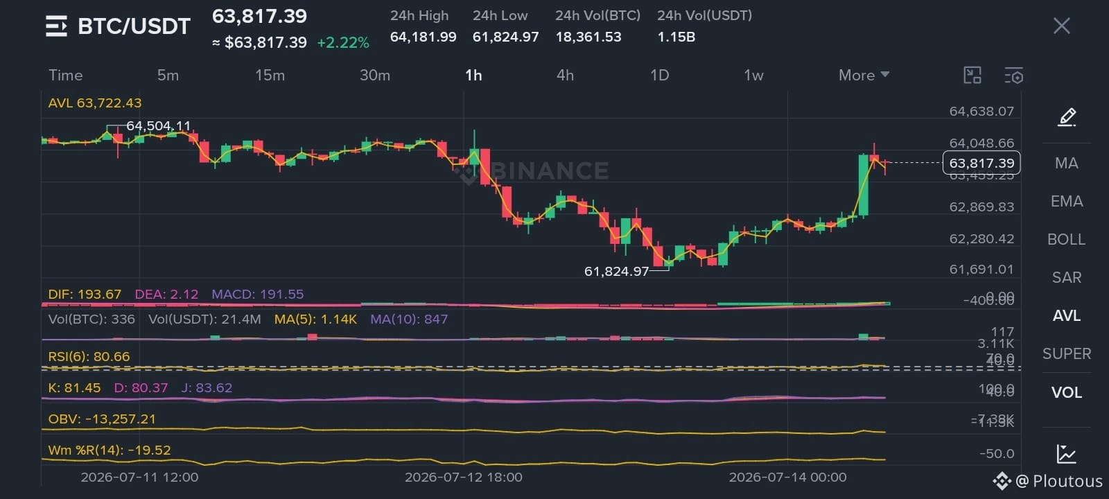Click the MACD: 191.55 value
1109x499 pixels.
pos(257,295)
